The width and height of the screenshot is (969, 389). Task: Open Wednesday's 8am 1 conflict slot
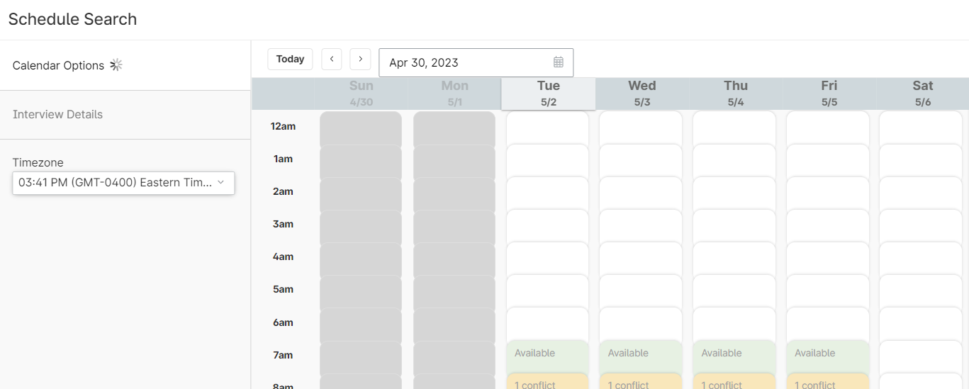(641, 383)
